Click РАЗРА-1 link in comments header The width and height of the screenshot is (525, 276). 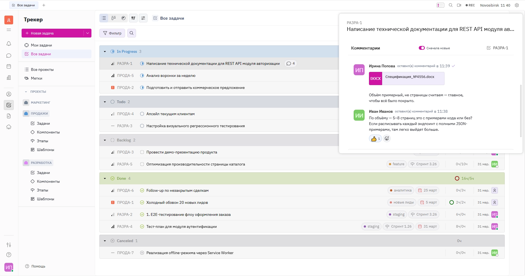point(497,48)
